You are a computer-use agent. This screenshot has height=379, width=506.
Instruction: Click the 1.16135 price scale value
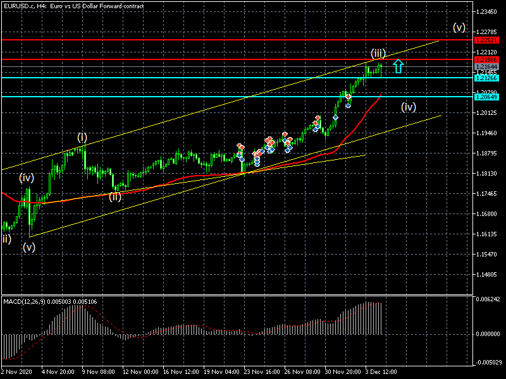(488, 234)
